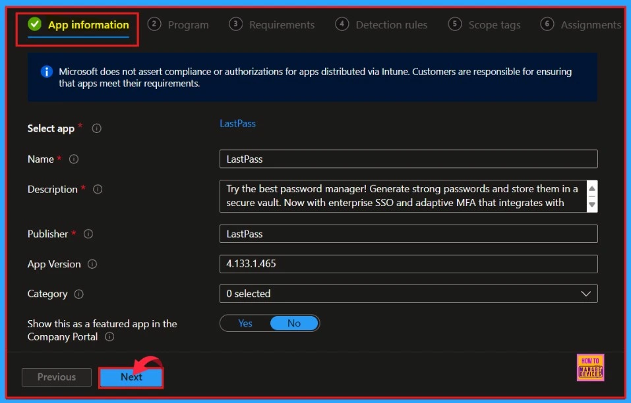The width and height of the screenshot is (631, 403).
Task: Open the Detection rules step tab
Action: tap(381, 25)
